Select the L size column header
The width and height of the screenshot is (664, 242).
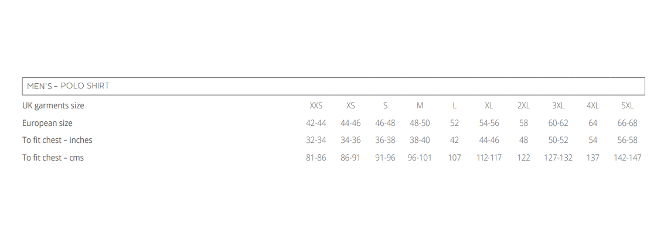tap(454, 105)
